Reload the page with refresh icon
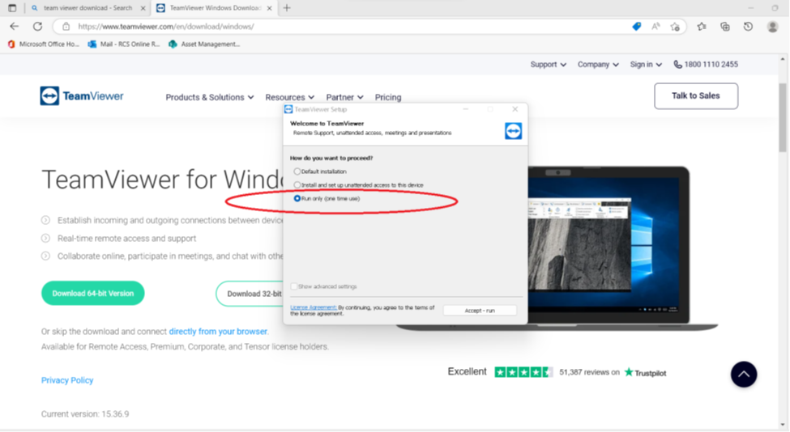790x432 pixels. [x=38, y=26]
